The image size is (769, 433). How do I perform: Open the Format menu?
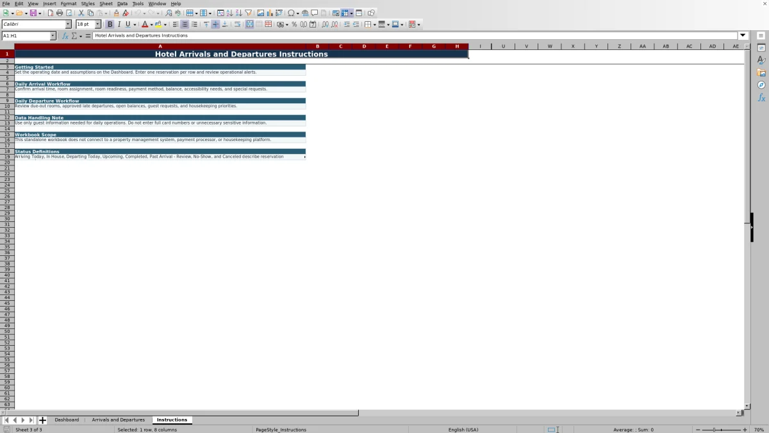click(x=69, y=4)
